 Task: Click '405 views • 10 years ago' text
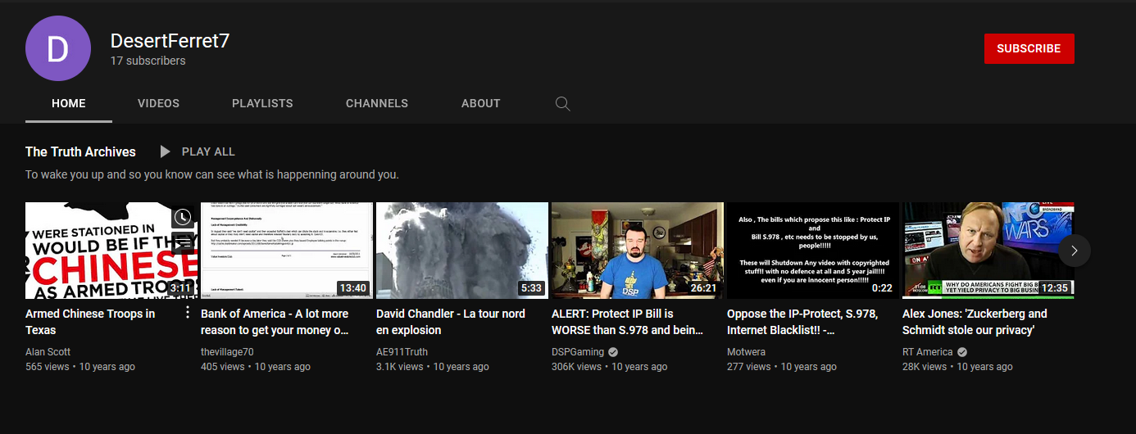[256, 367]
